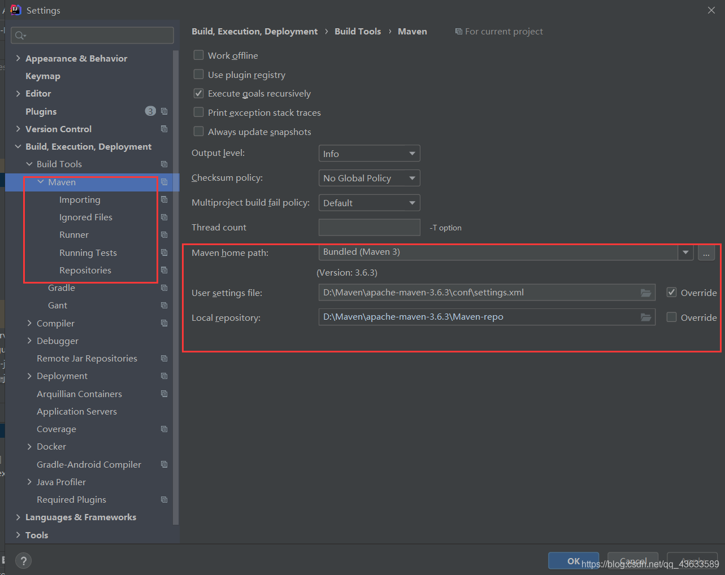Select Importing under Maven
The width and height of the screenshot is (725, 575).
click(x=80, y=200)
